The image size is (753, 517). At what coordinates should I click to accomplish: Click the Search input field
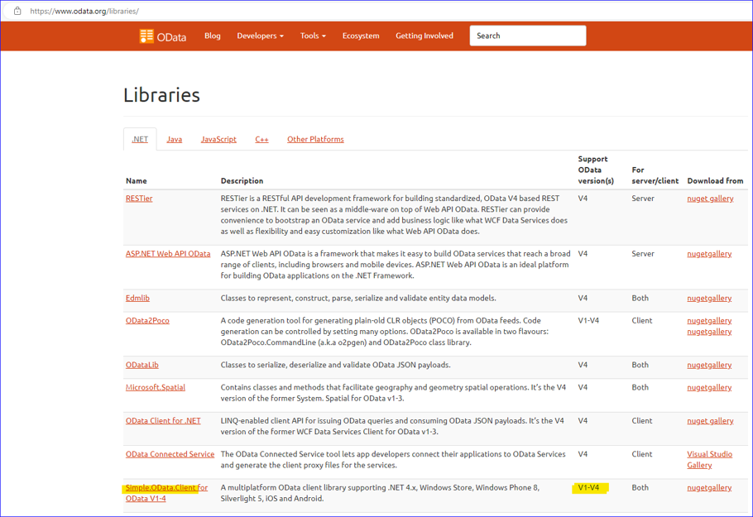(527, 36)
